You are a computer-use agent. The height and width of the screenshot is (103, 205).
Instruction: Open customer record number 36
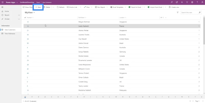(28, 35)
